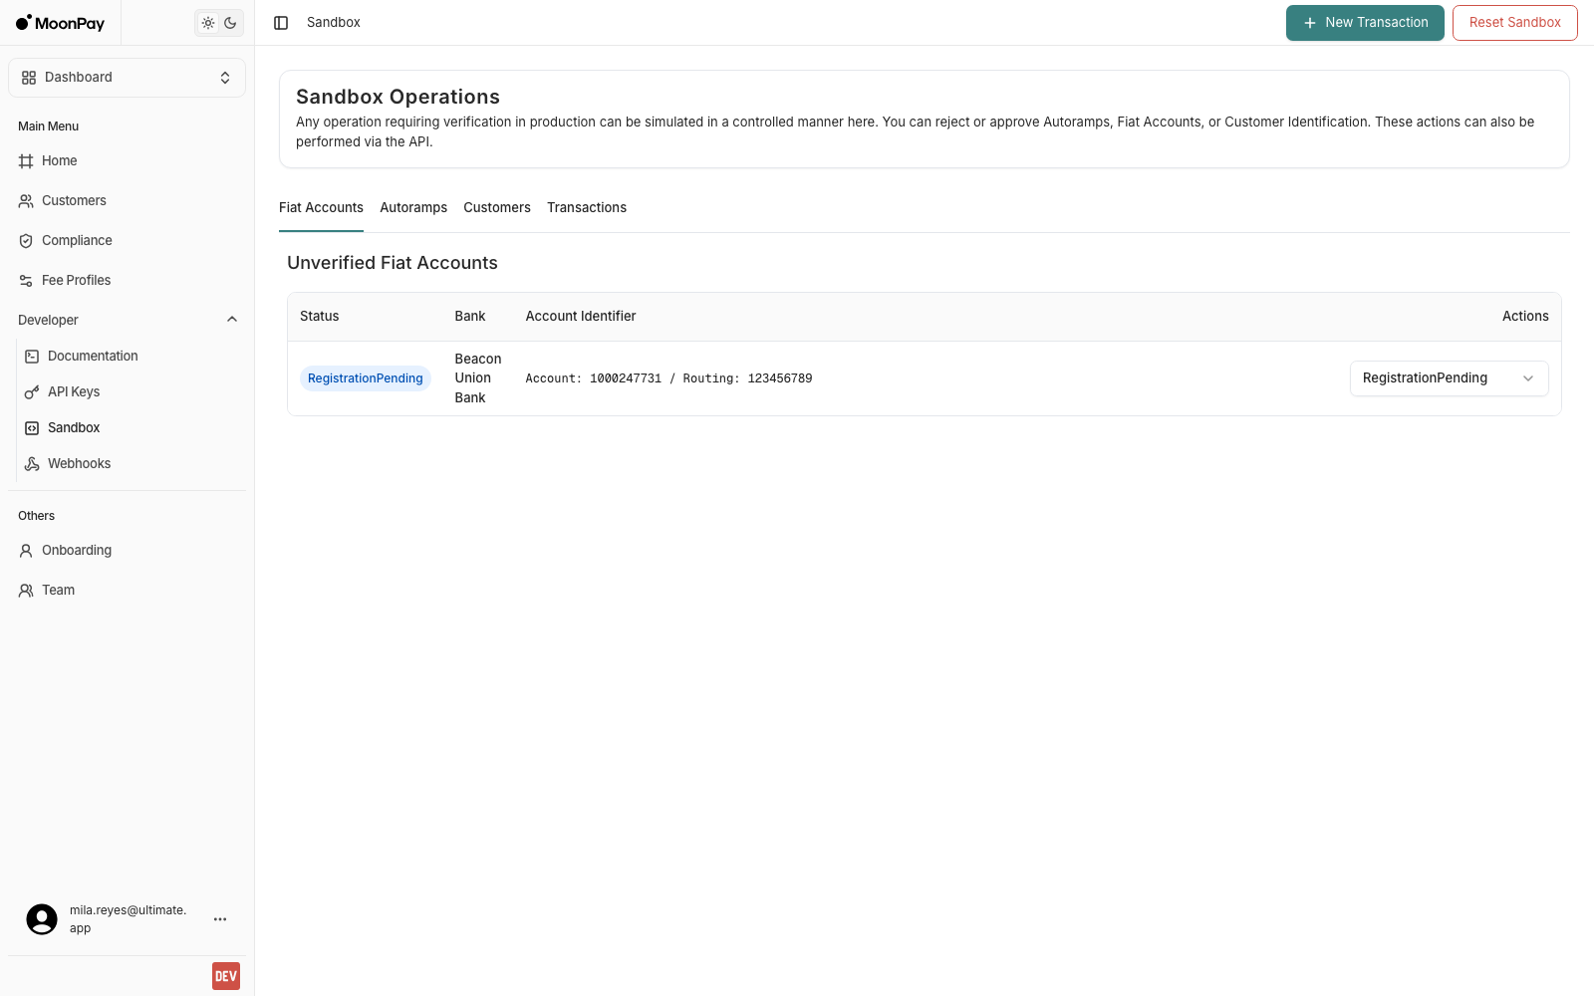Click the RegistrationPending status badge
The width and height of the screenshot is (1594, 996).
coord(366,378)
